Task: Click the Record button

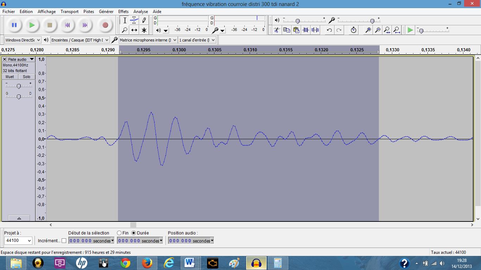Action: (x=105, y=25)
